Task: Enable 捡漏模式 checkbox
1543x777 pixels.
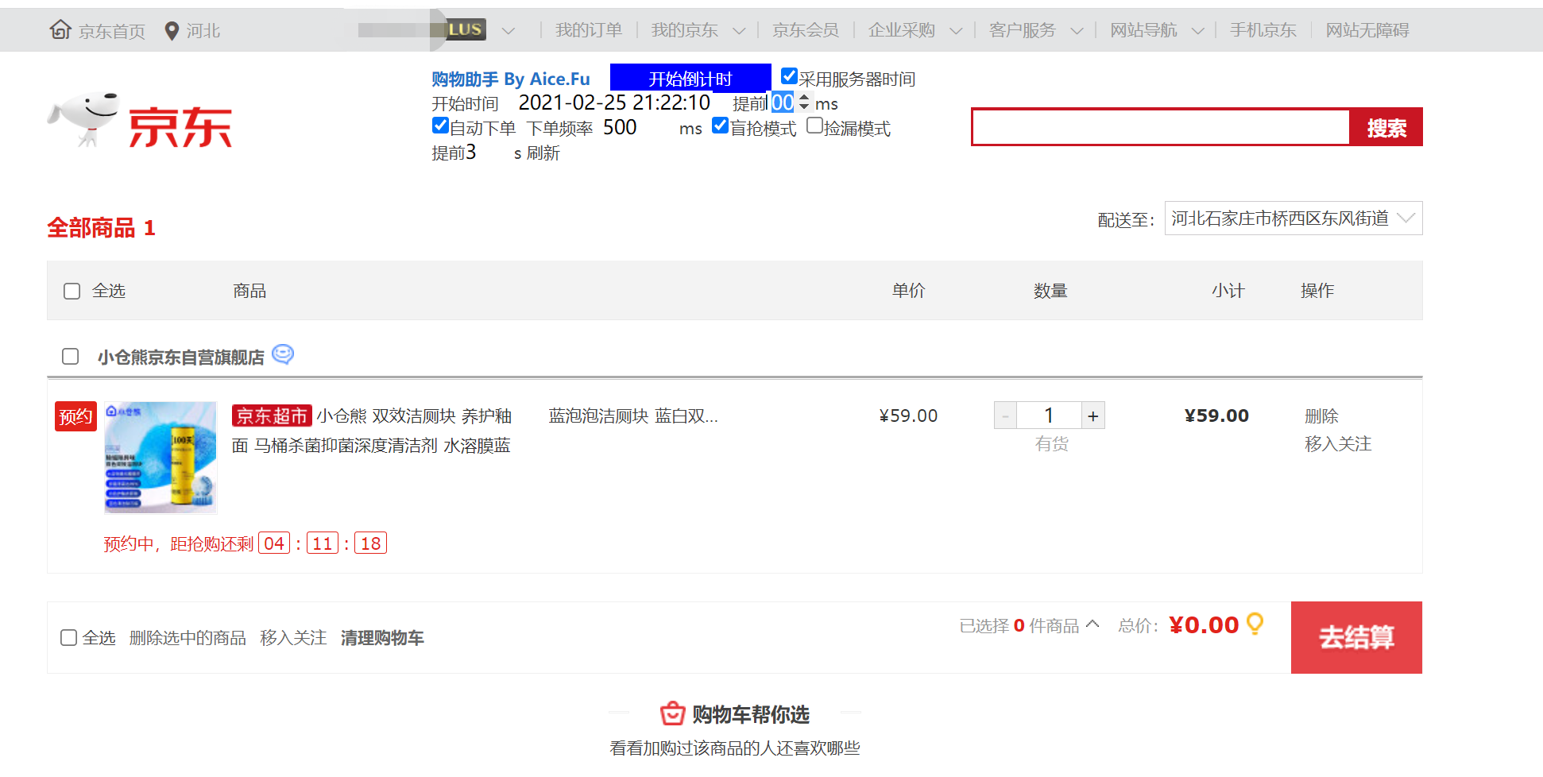Action: point(814,126)
